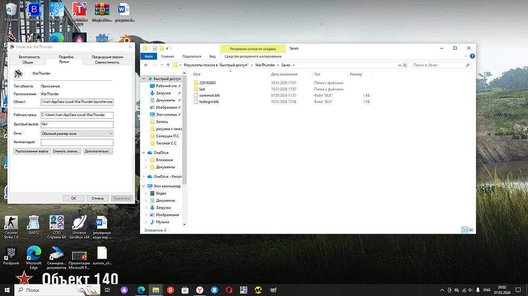Expand the 'Видео' folder in the tree
The height and width of the screenshot is (296, 528).
pos(146,193)
